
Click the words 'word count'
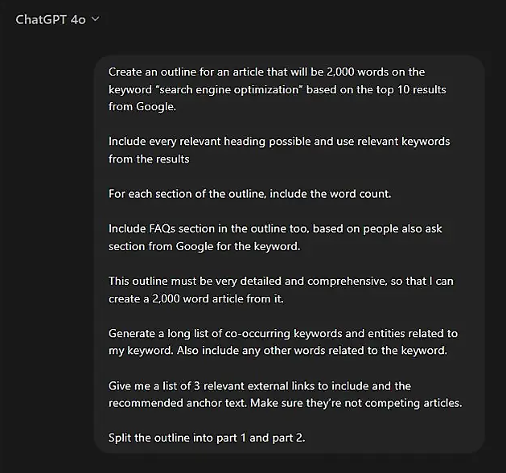pyautogui.click(x=360, y=194)
